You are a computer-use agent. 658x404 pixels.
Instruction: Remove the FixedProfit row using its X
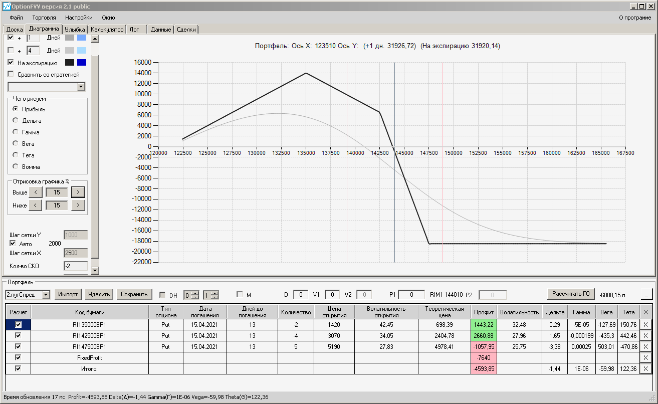click(x=645, y=358)
